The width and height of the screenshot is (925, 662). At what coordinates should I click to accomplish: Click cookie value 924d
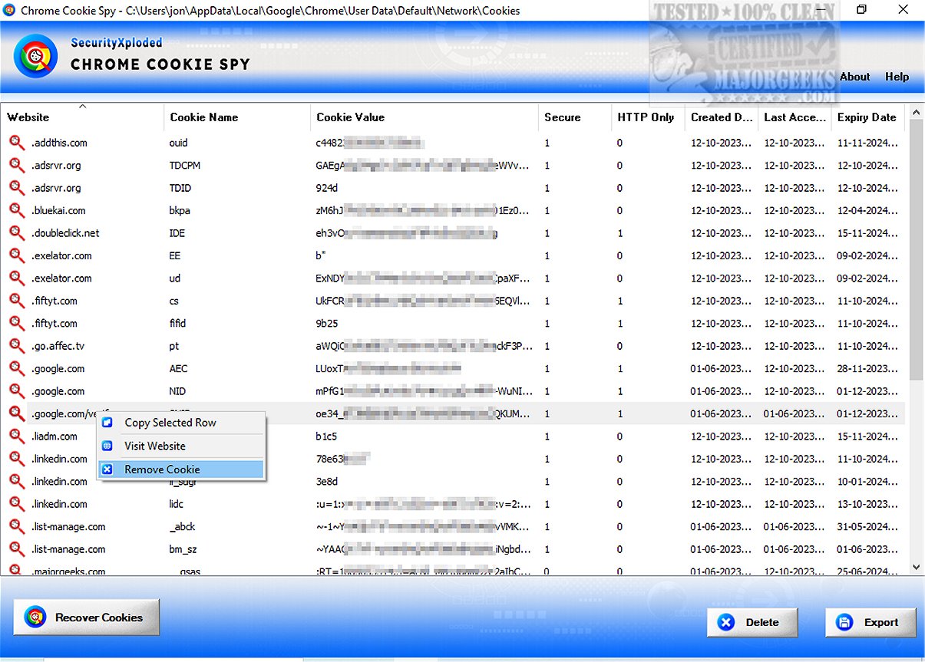327,188
